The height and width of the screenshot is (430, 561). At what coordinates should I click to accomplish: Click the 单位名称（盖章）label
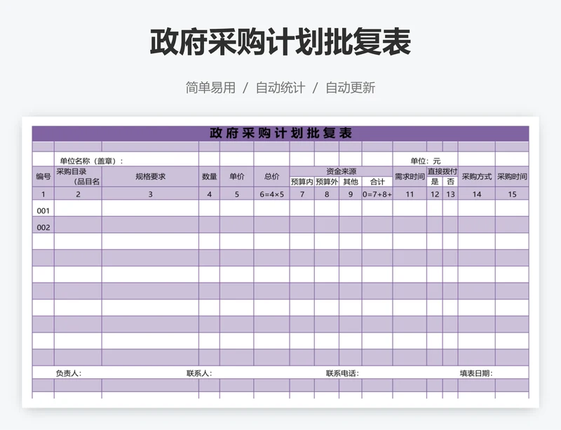click(x=91, y=161)
